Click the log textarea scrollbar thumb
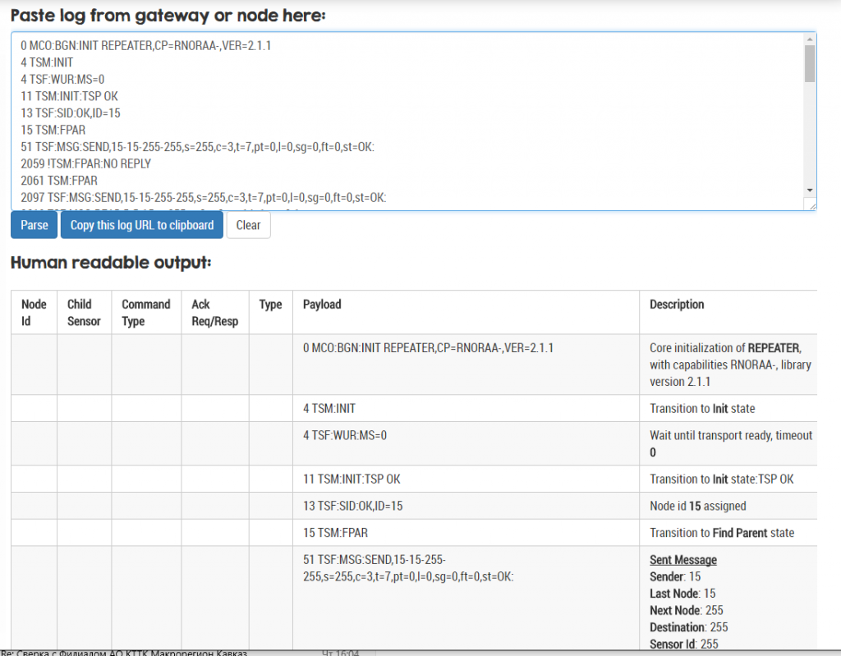The width and height of the screenshot is (841, 656). [x=809, y=64]
